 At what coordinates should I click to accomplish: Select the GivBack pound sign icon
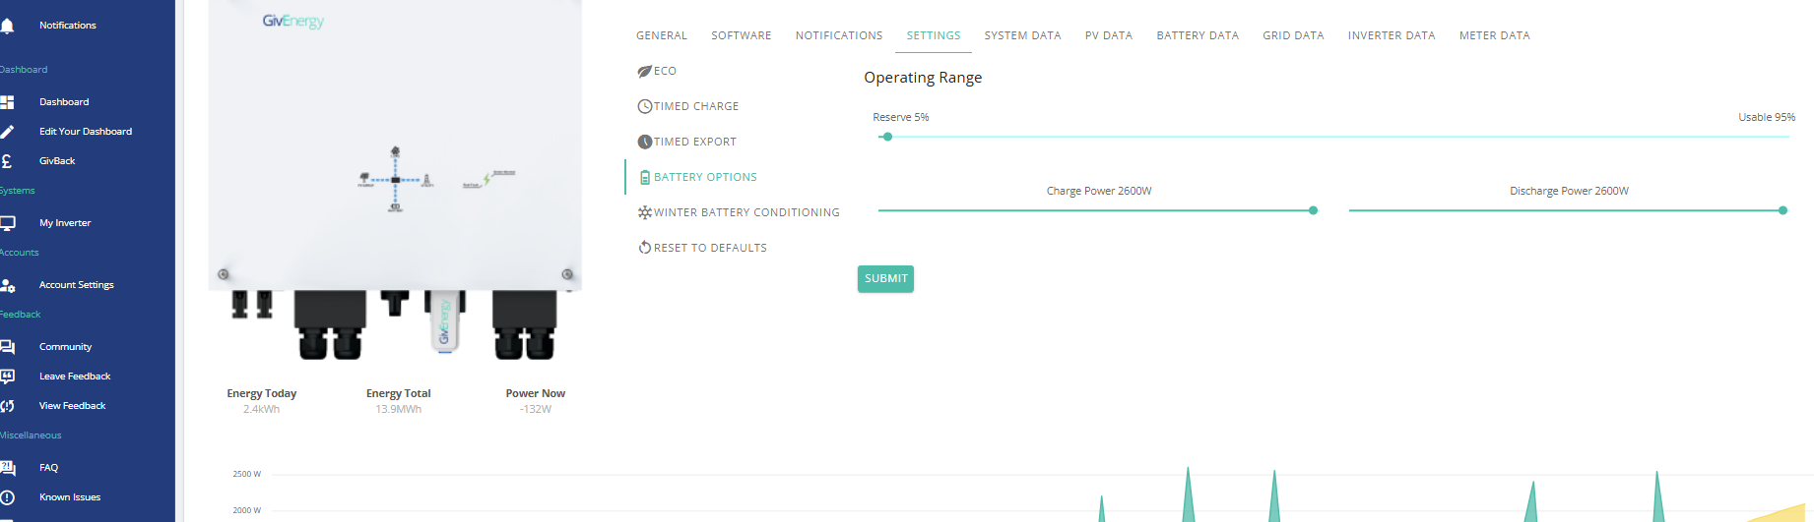(x=7, y=161)
